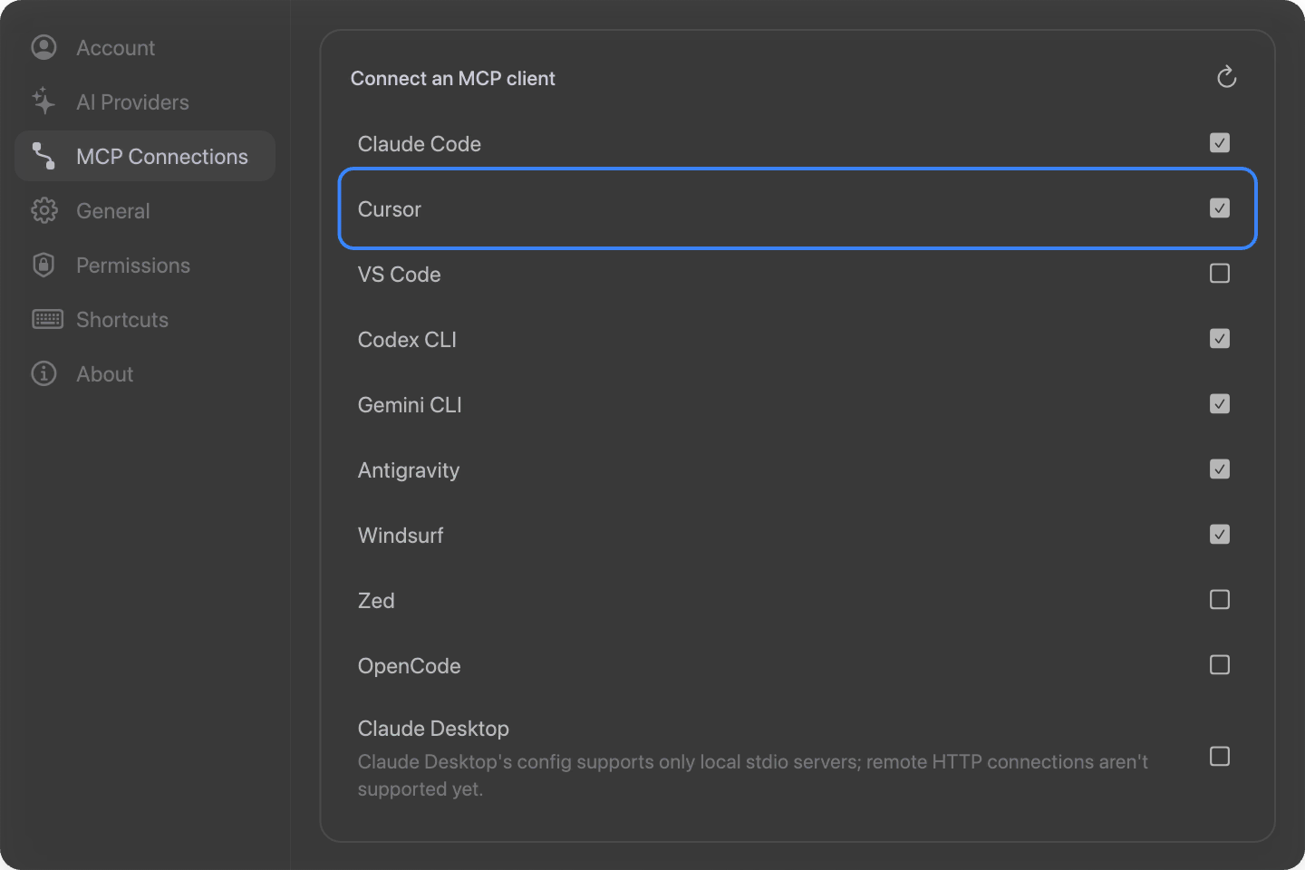This screenshot has width=1305, height=870.
Task: Tick the Claude Desktop checkbox
Action: point(1220,757)
